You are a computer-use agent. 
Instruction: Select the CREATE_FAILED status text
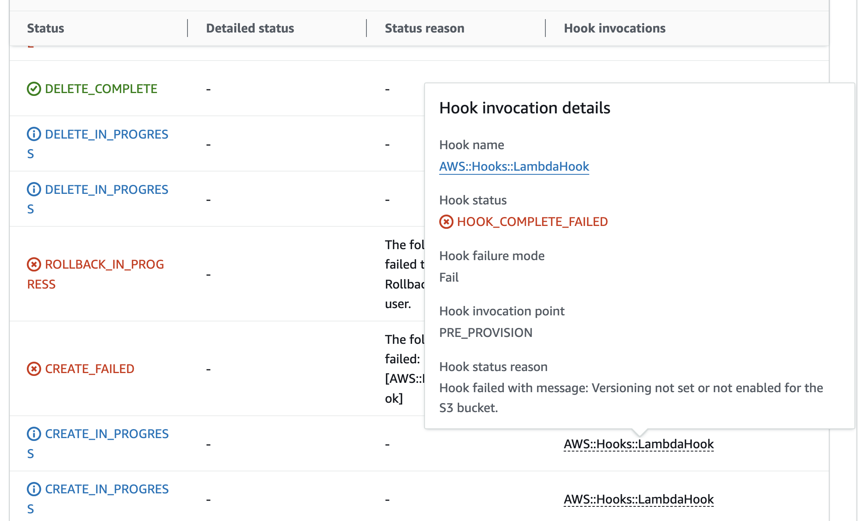click(x=89, y=369)
